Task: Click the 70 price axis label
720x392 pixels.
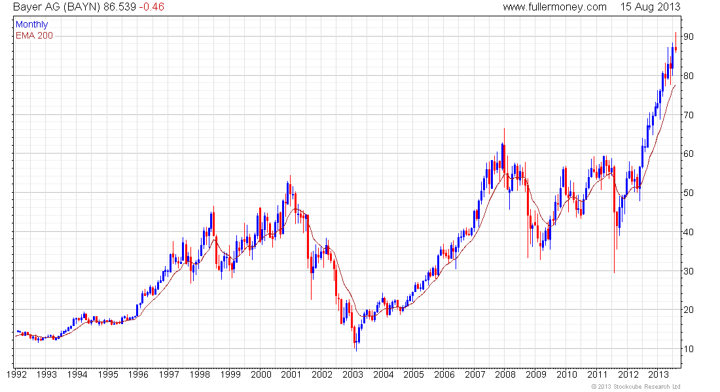Action: click(x=689, y=115)
